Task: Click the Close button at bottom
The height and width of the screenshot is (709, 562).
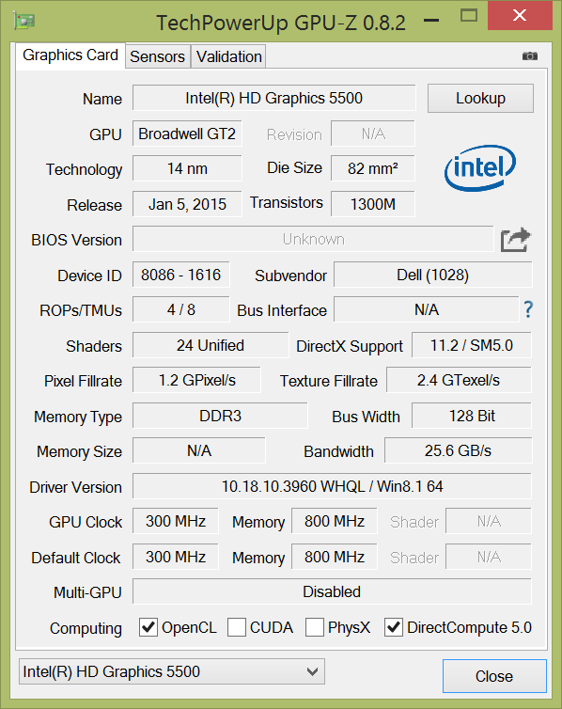Action: (x=494, y=676)
